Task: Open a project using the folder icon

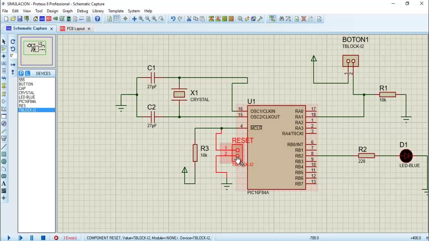Action: tap(13, 19)
